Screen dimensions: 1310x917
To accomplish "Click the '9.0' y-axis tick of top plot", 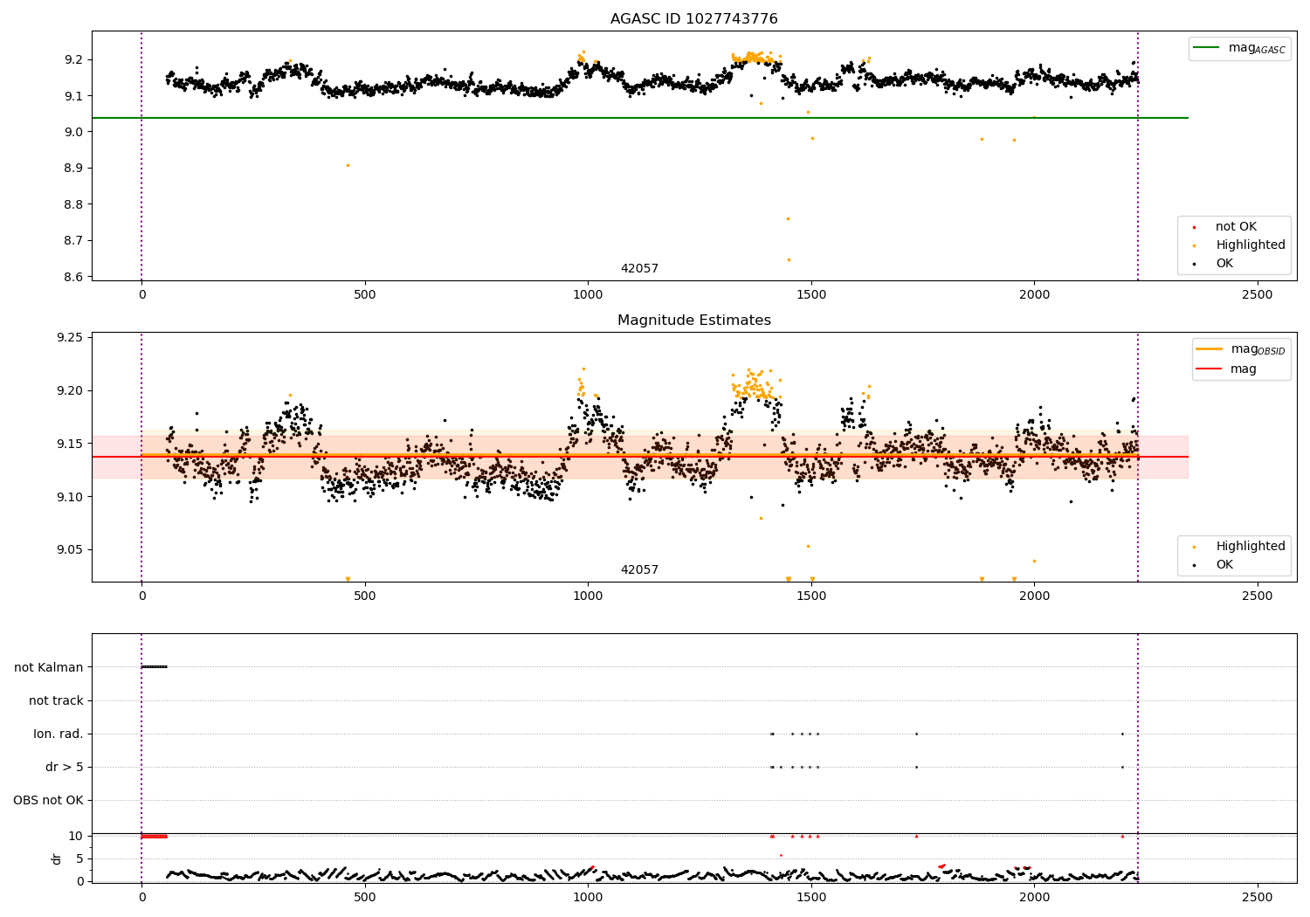I will [x=74, y=133].
